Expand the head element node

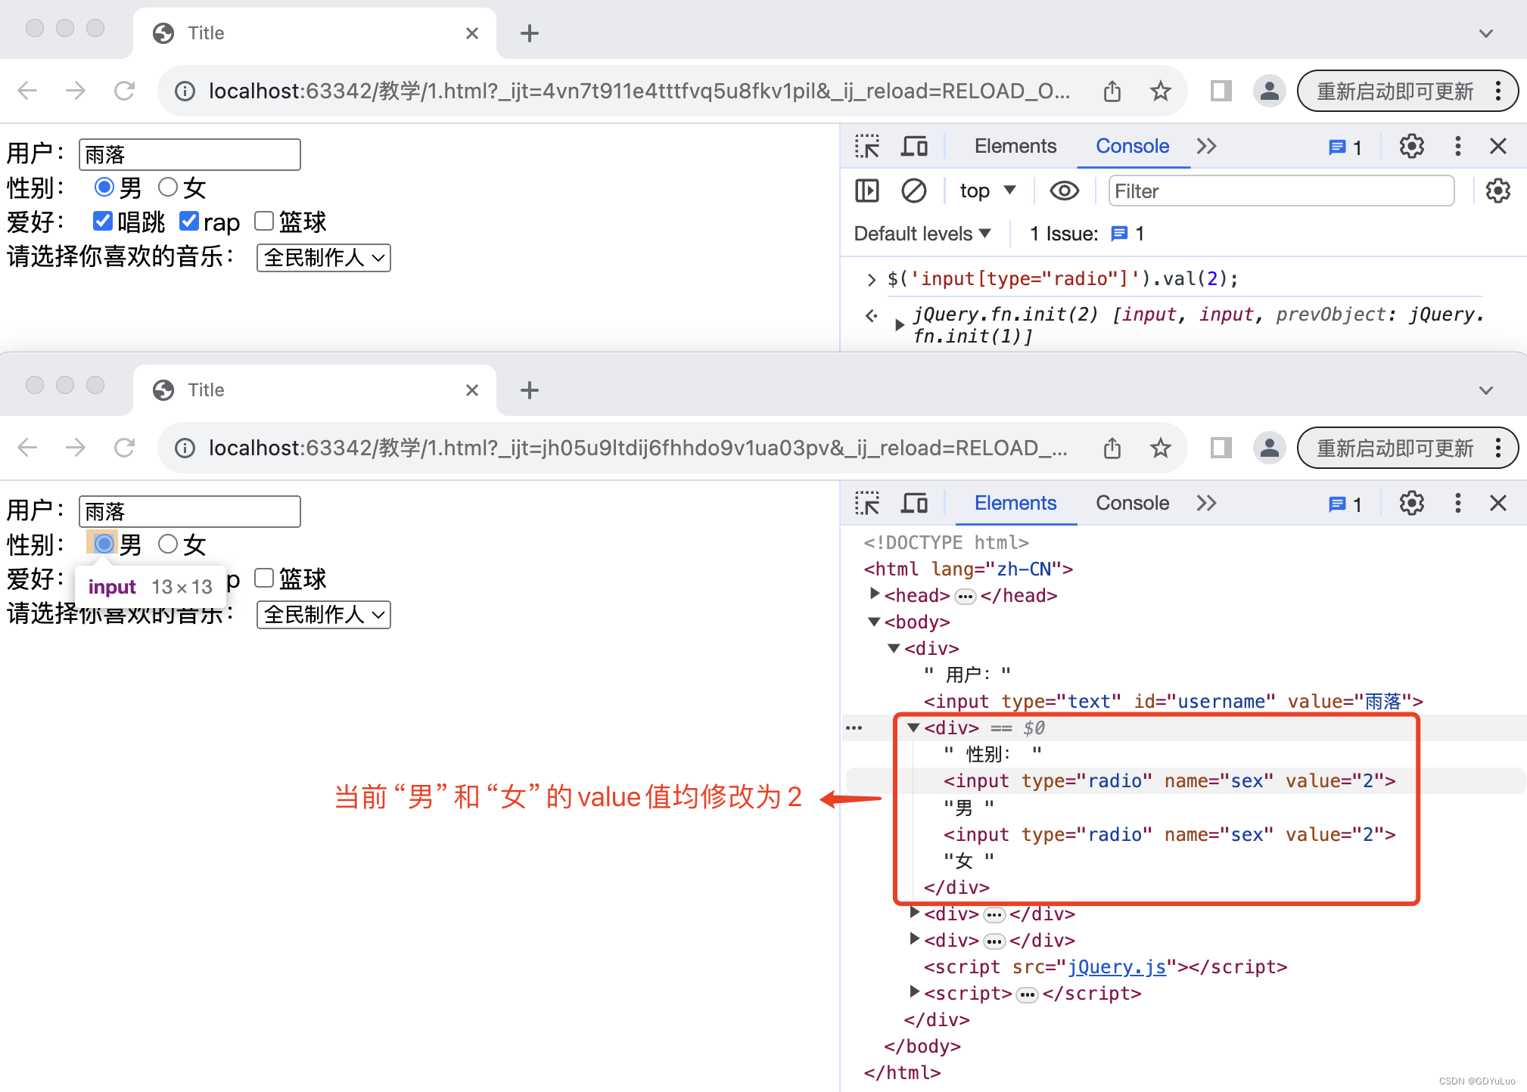875,594
